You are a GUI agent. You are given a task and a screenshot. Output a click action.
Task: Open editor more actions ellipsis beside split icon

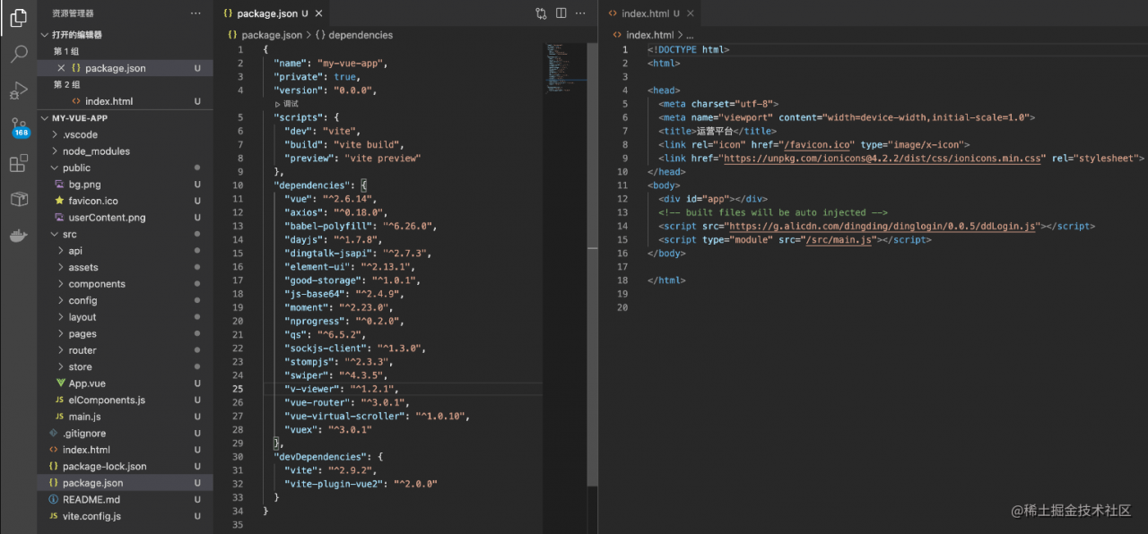coord(582,13)
